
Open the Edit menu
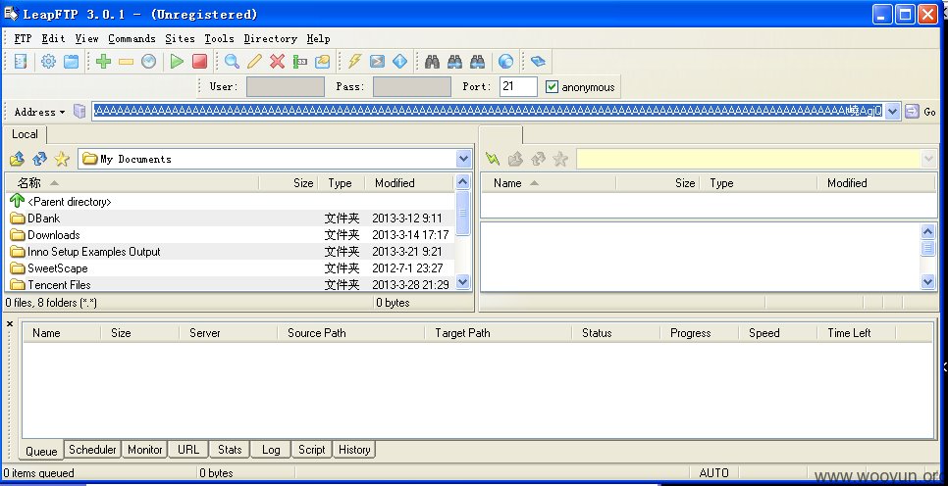coord(53,38)
